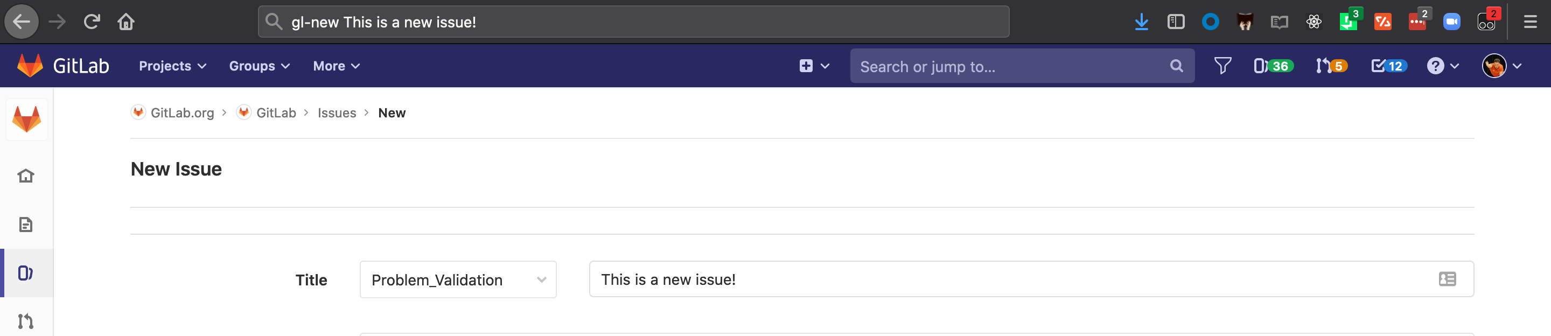Click the Search or jump to field
Viewport: 1551px width, 336px height.
1022,66
